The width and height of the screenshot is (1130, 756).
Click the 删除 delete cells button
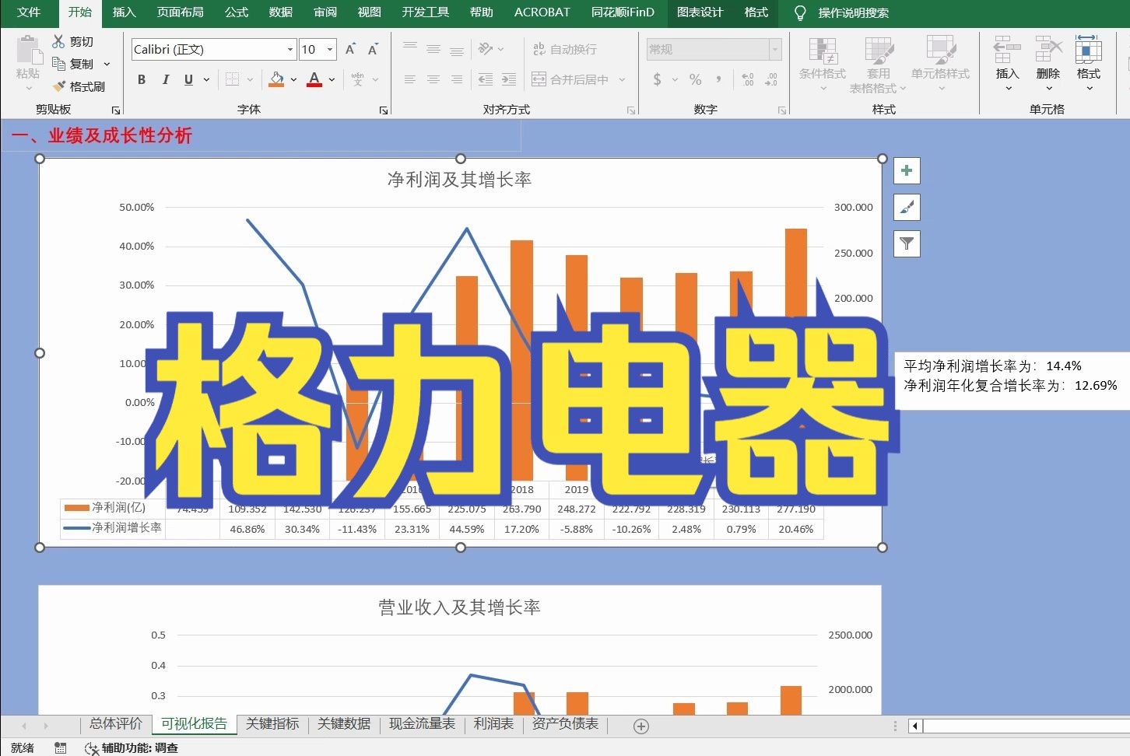[1048, 65]
